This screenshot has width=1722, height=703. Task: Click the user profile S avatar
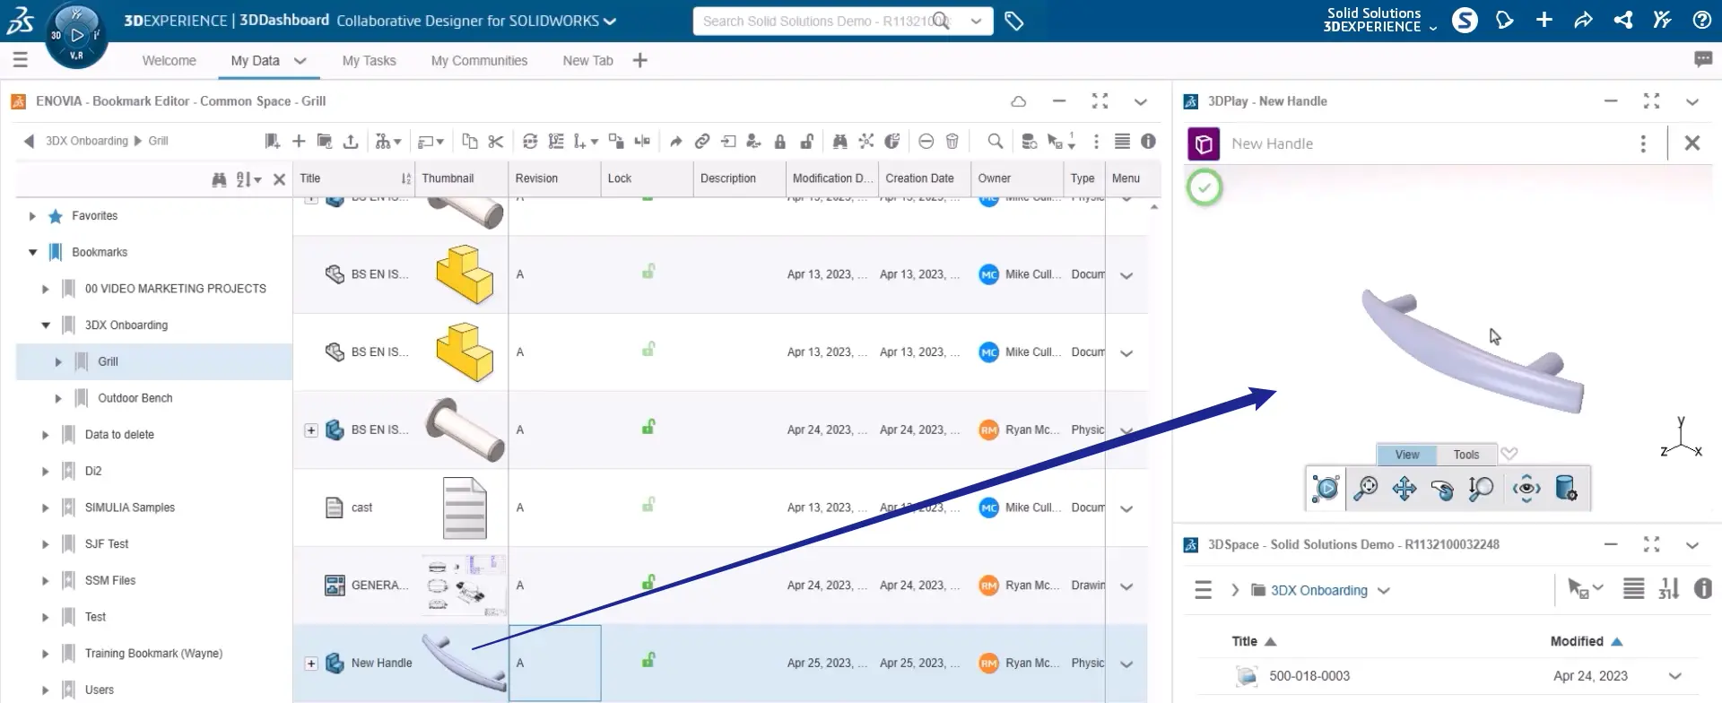(x=1465, y=20)
